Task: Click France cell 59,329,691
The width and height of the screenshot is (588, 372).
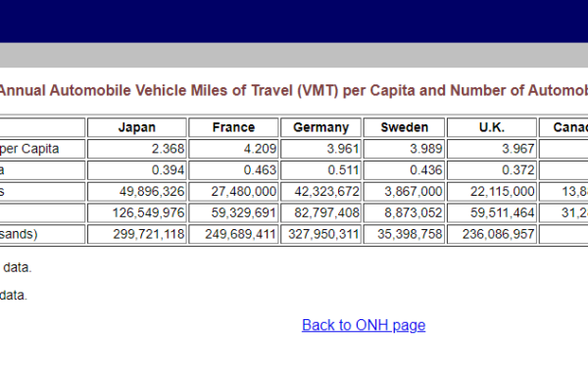Action: pos(233,212)
